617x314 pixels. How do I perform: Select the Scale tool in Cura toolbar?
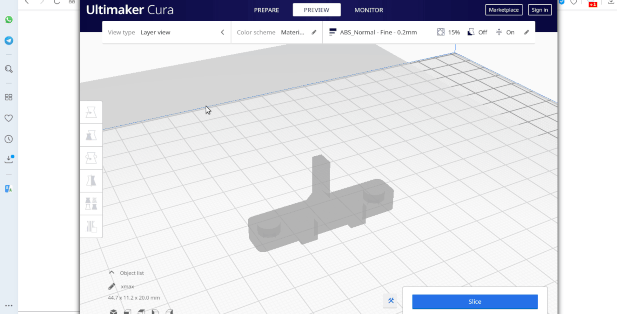[91, 135]
